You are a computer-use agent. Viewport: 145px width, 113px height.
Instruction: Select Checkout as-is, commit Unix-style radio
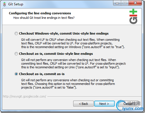tap(16, 54)
